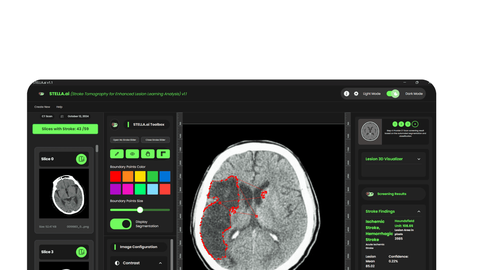This screenshot has height=270, width=486.
Task: Open the info icon in header
Action: click(346, 94)
